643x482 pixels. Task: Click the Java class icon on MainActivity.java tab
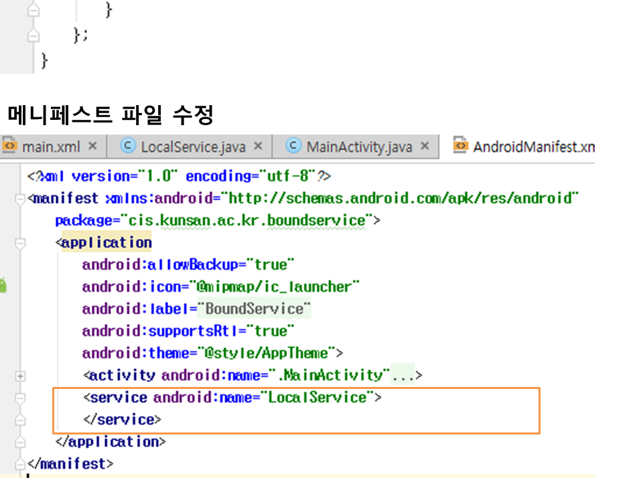pyautogui.click(x=293, y=146)
